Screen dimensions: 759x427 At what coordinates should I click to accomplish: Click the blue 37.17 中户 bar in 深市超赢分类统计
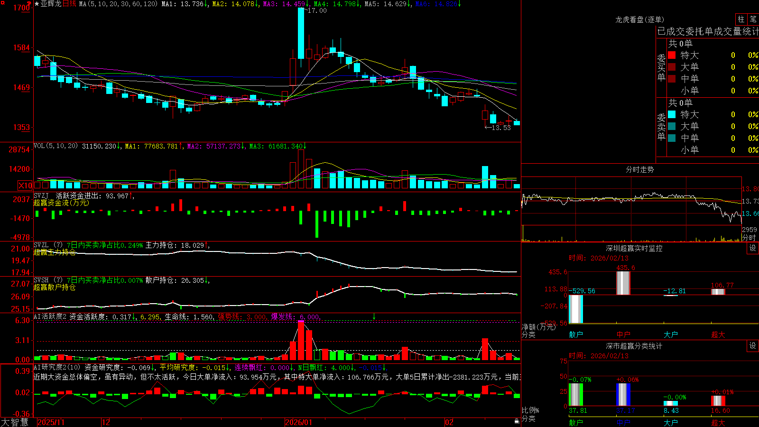point(623,395)
